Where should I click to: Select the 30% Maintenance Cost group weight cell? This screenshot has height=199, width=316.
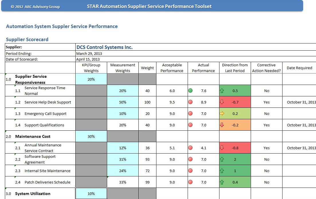click(x=91, y=136)
